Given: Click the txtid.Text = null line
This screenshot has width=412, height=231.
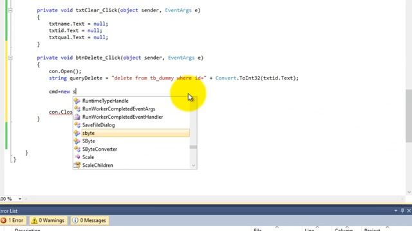Looking at the screenshot, I should [x=75, y=31].
